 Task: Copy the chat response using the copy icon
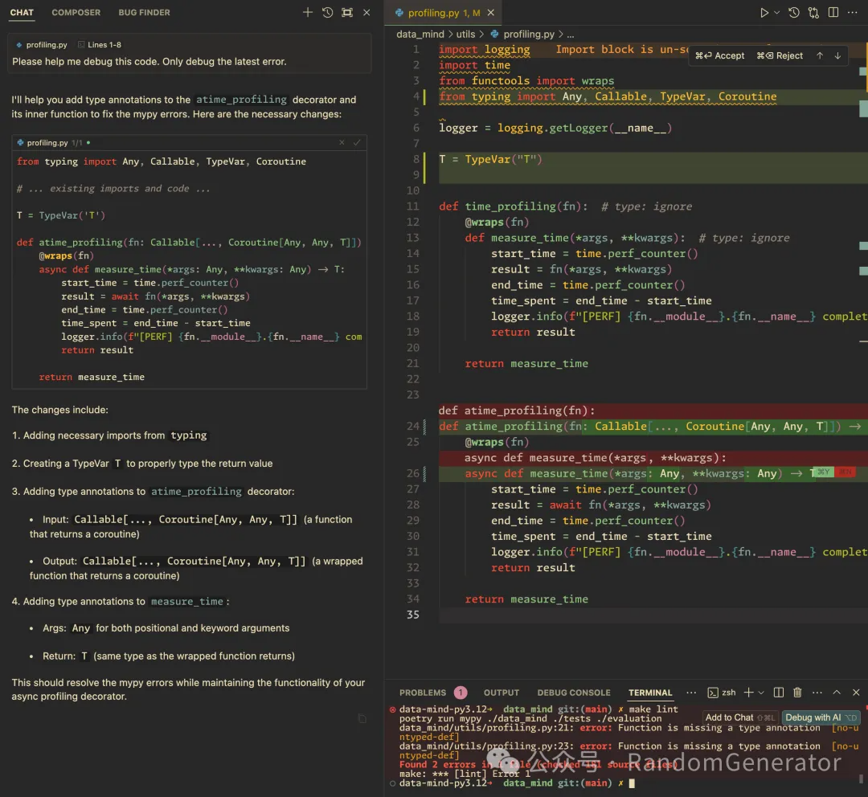click(x=362, y=718)
